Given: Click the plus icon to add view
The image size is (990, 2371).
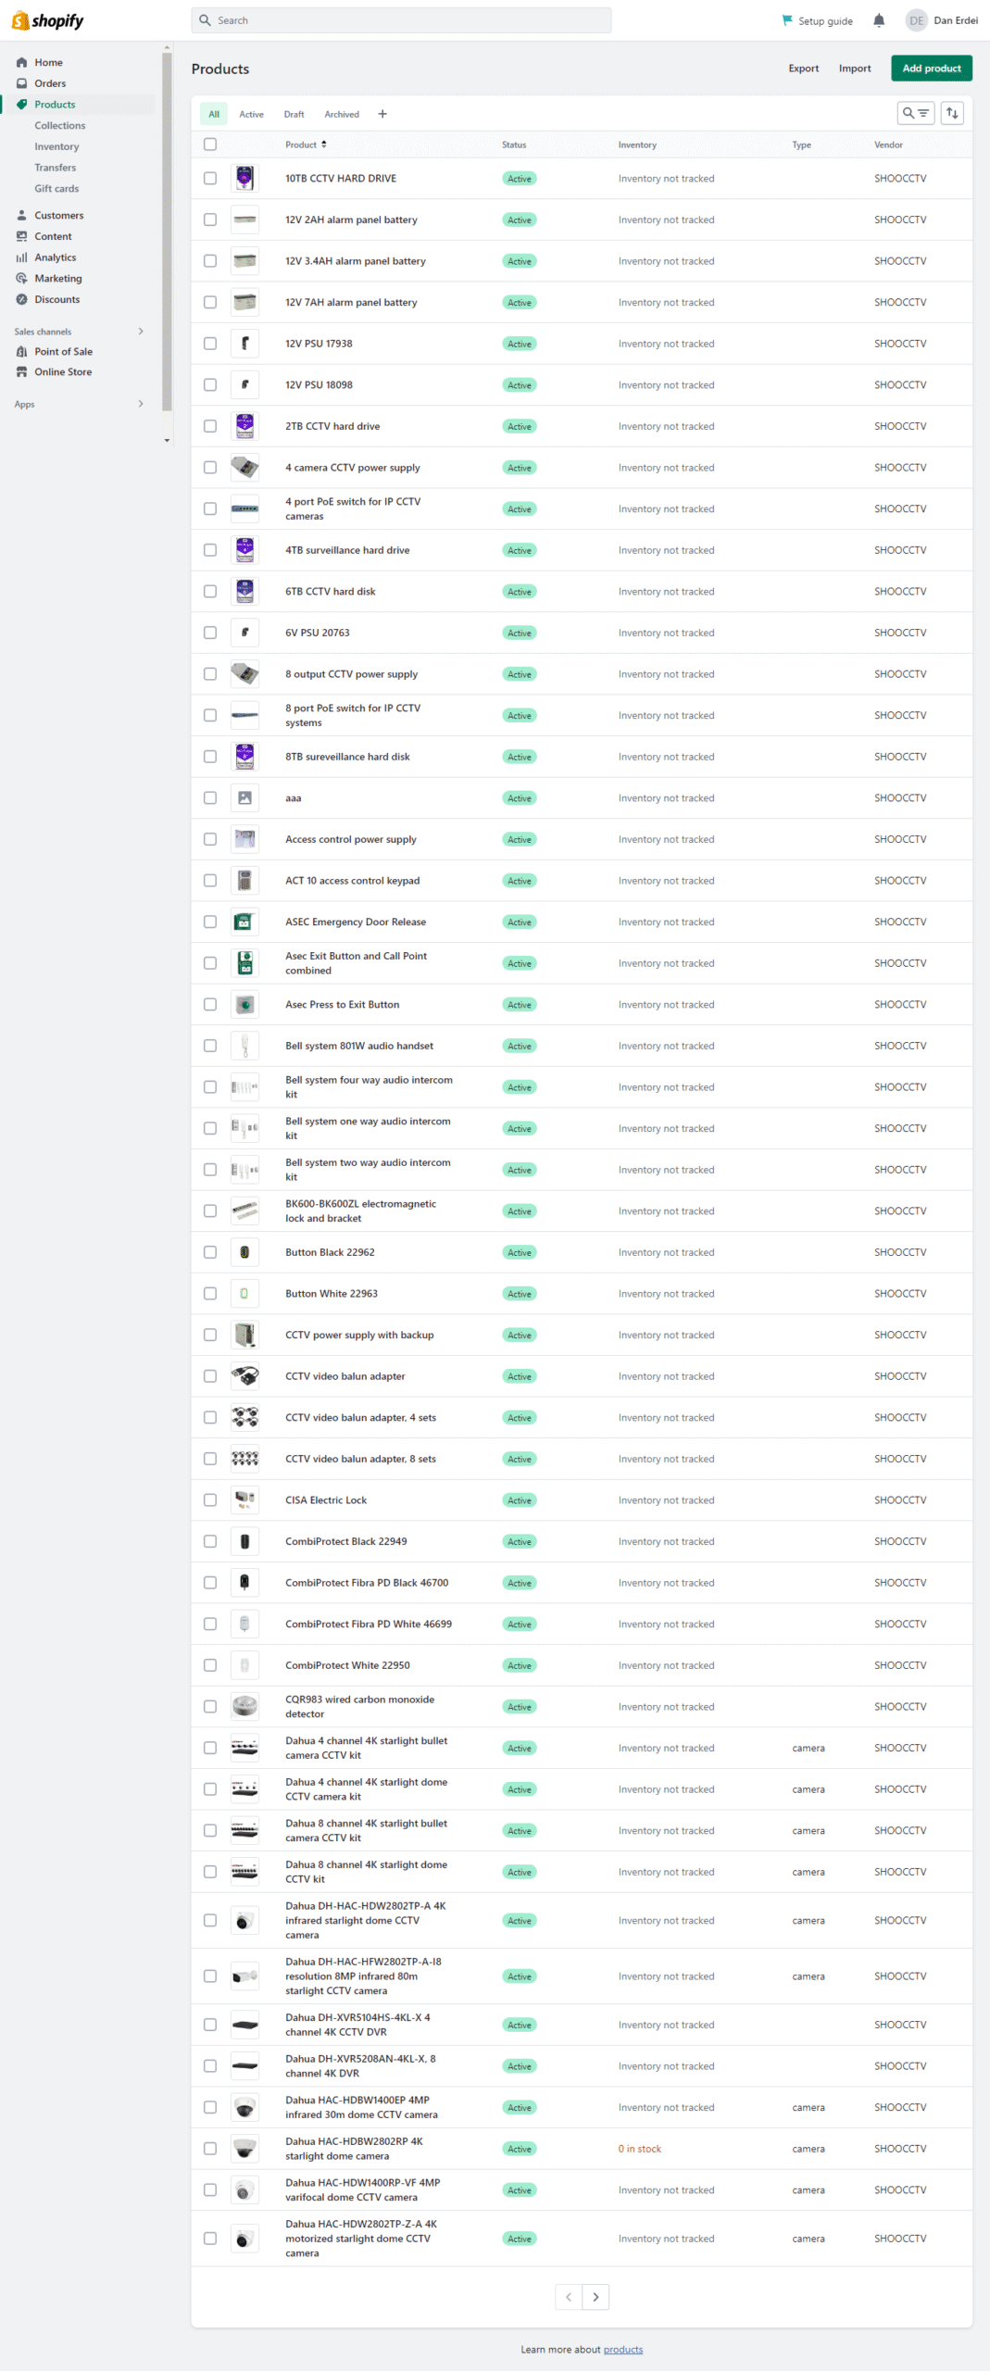Looking at the screenshot, I should coord(382,114).
